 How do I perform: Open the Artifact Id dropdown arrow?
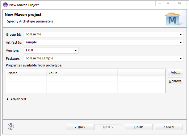coord(181,42)
